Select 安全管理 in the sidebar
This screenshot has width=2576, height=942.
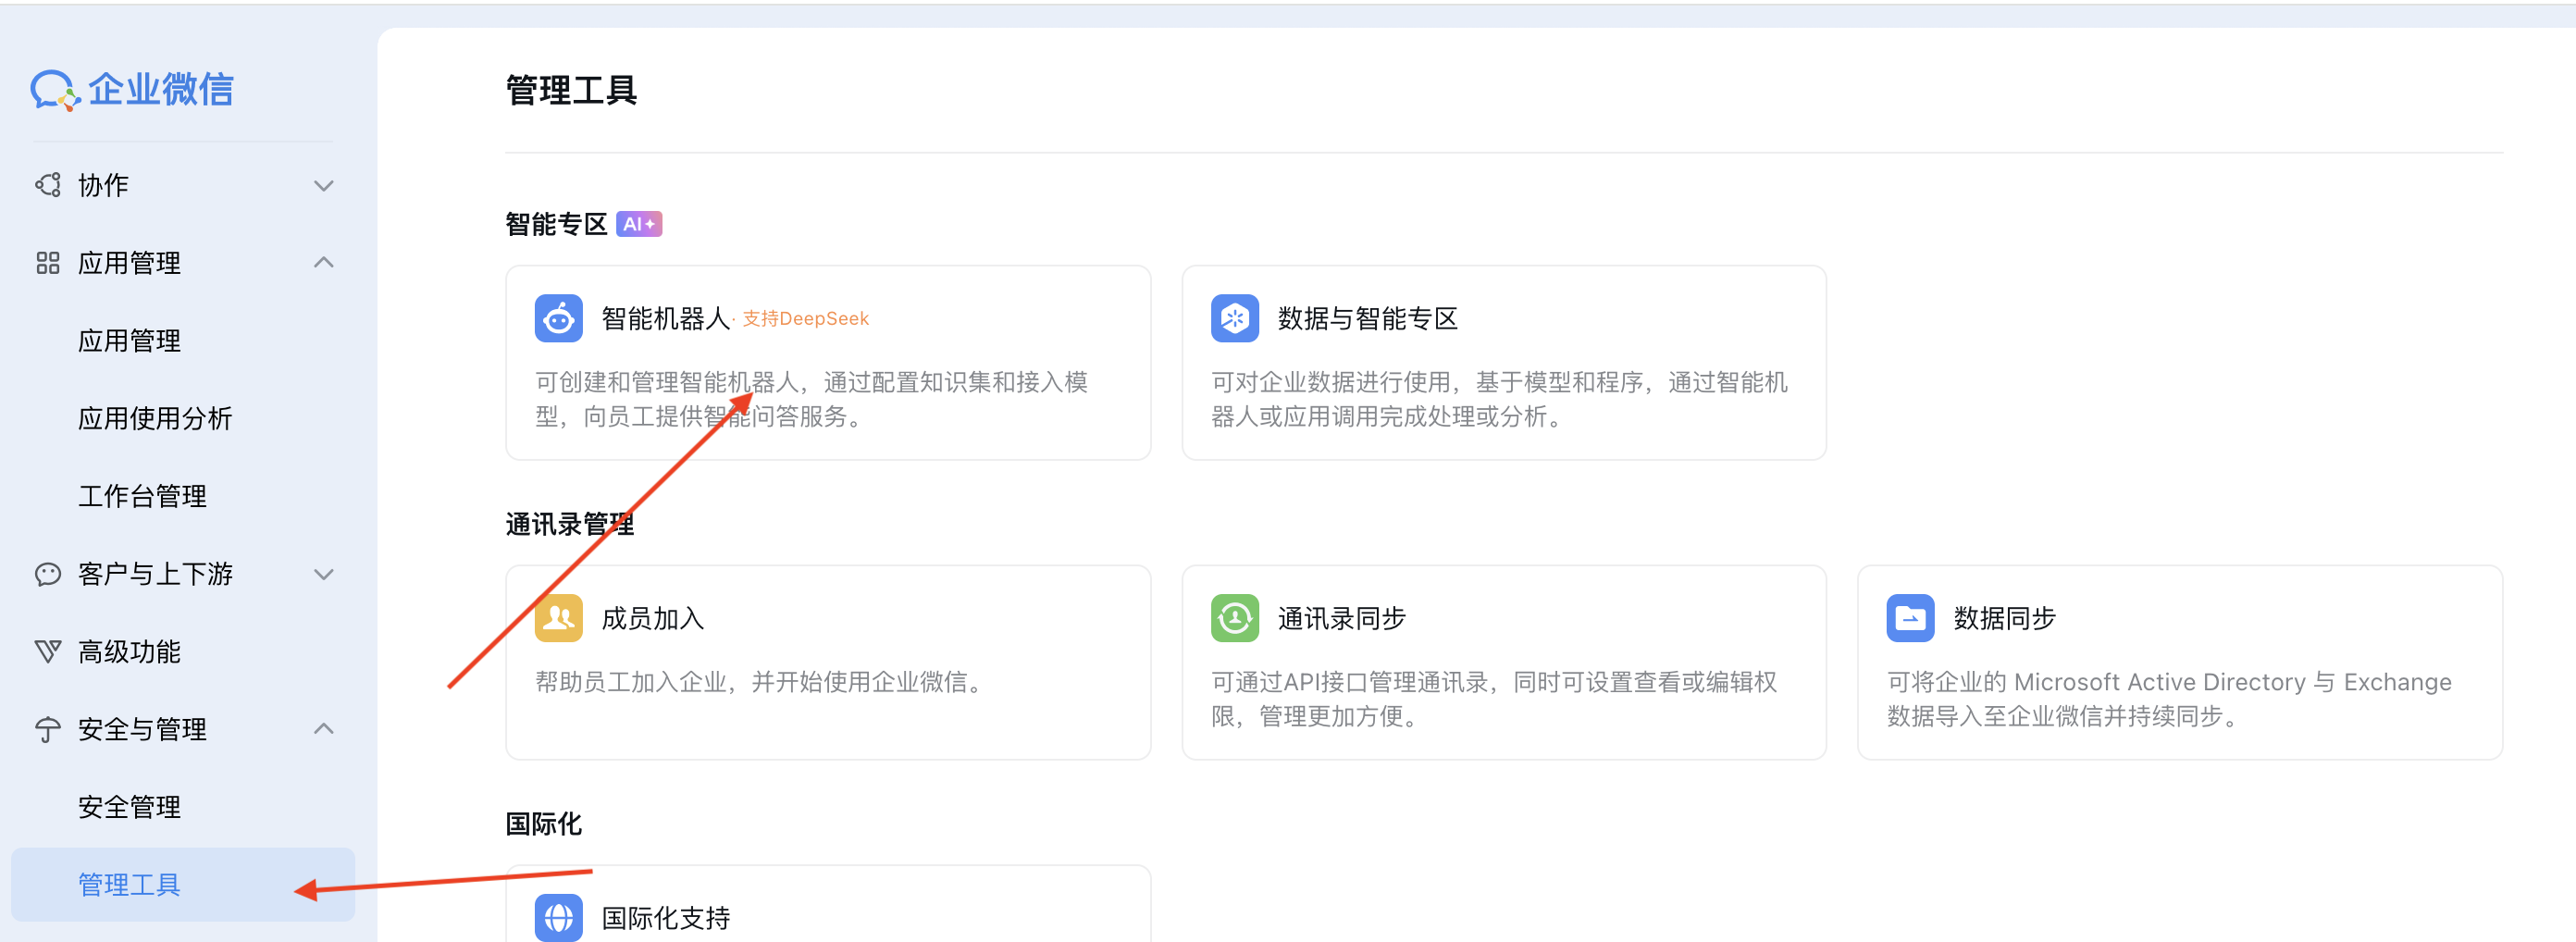tap(130, 806)
